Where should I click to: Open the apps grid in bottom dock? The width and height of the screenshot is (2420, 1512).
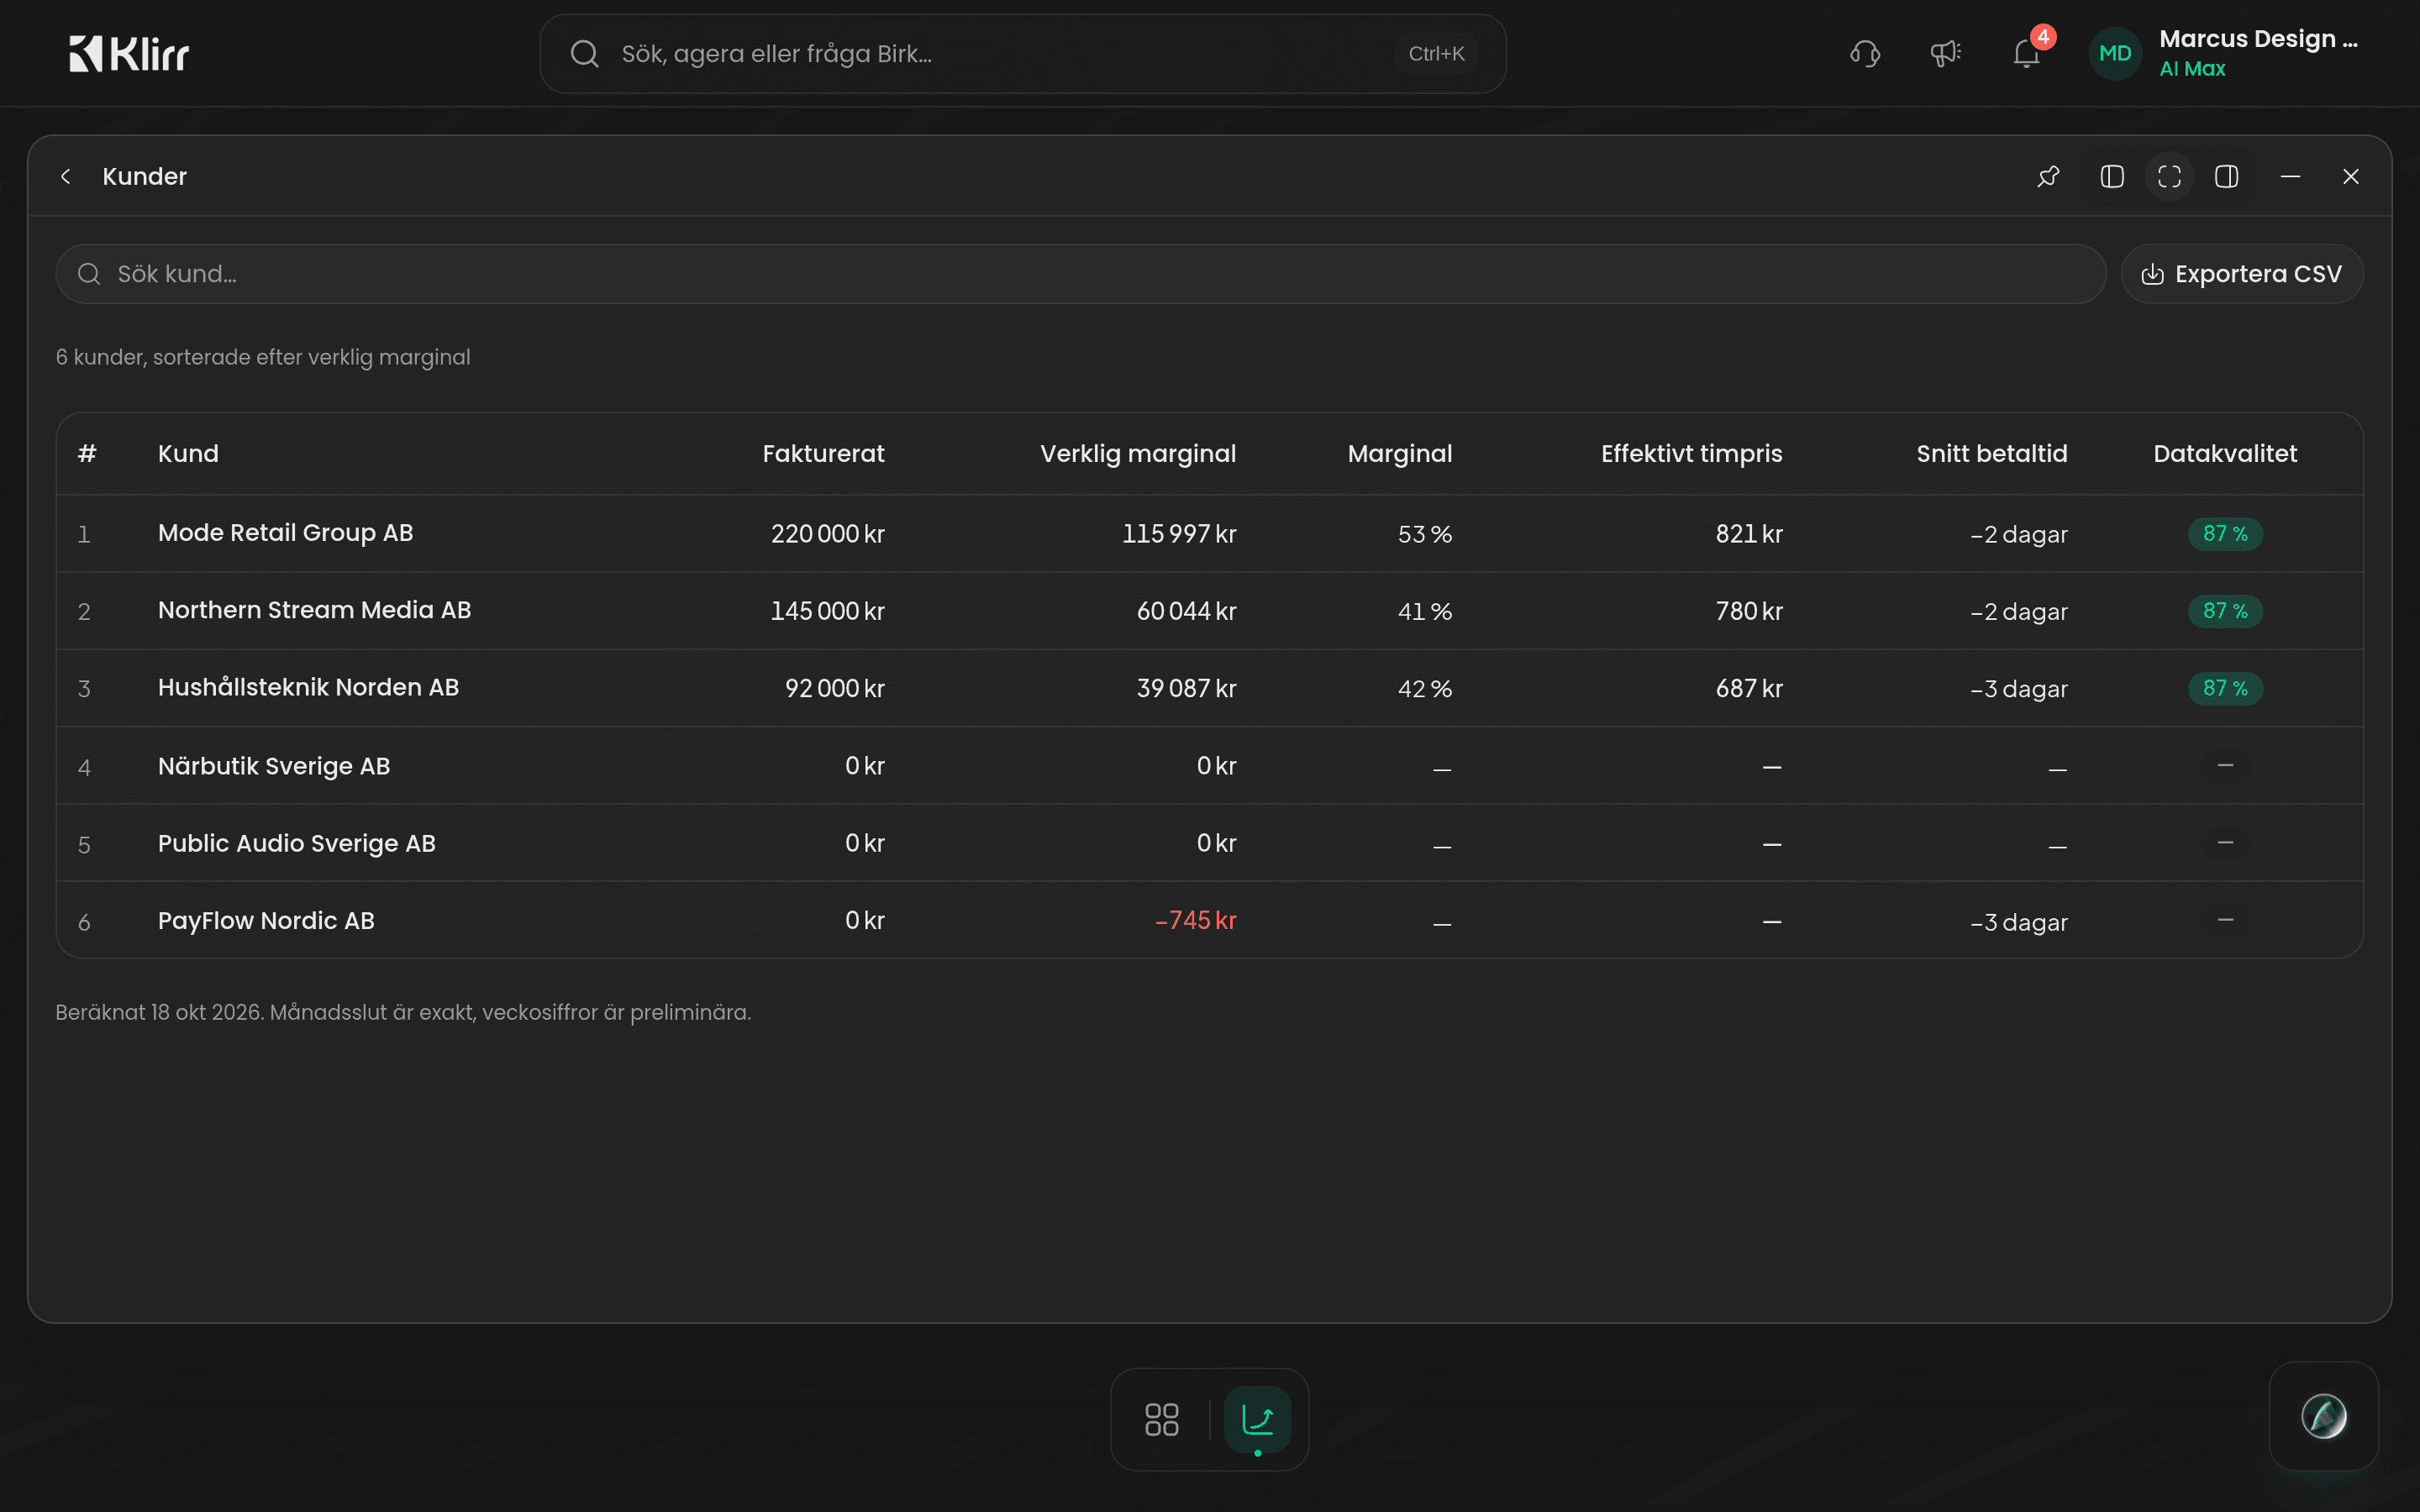coord(1161,1419)
